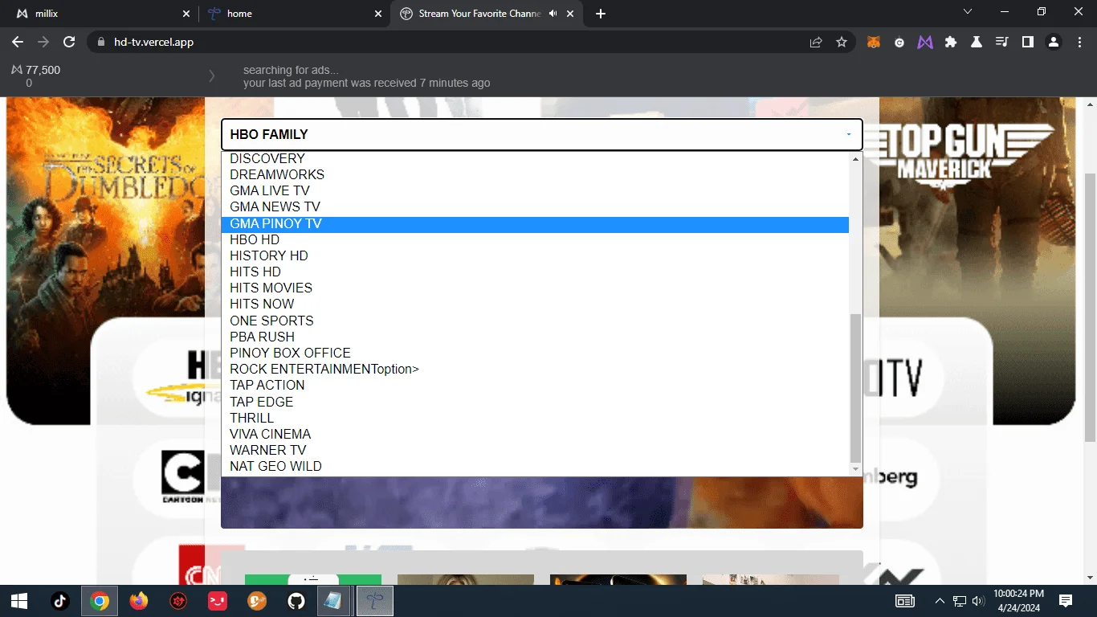Open the MetaMask extension
This screenshot has width=1097, height=617.
(x=873, y=42)
